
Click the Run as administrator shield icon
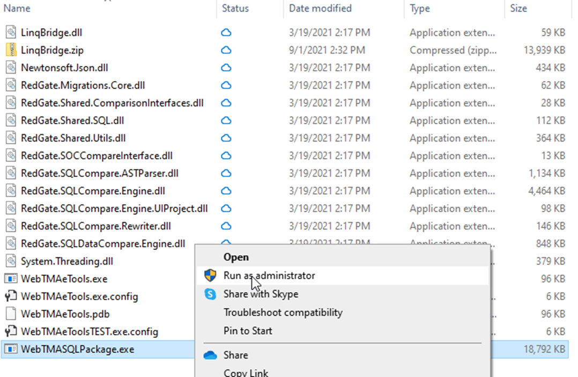(210, 276)
